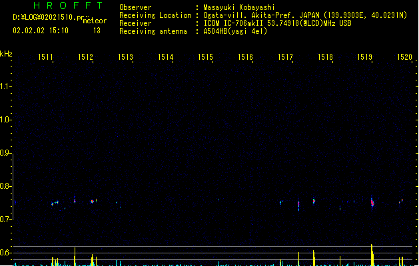Click the tallest yellow power spike below 1519
The height and width of the screenshot is (266, 419).
click(372, 255)
